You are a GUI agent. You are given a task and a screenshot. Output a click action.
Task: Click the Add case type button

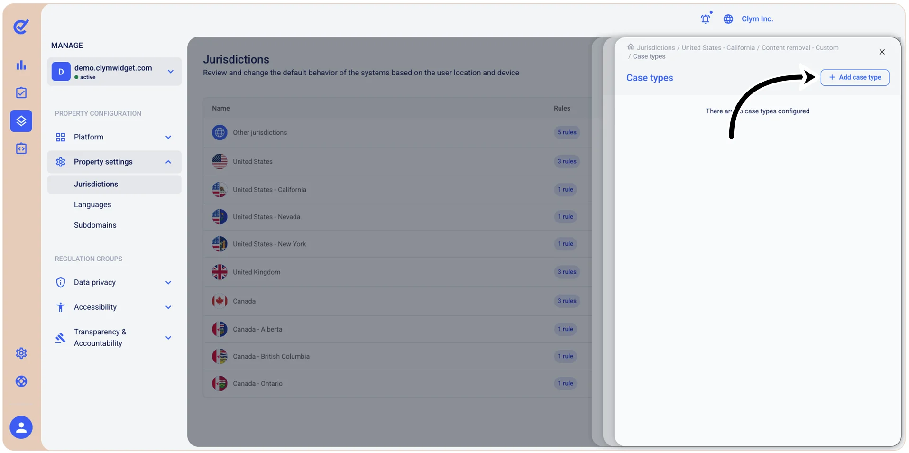(855, 77)
